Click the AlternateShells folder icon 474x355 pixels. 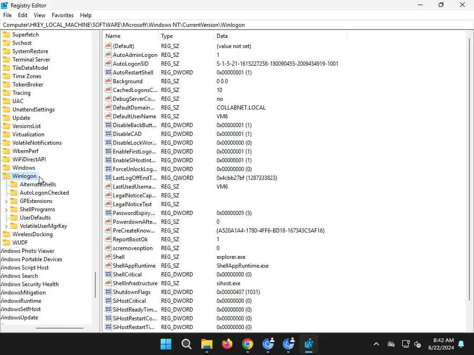(14, 184)
